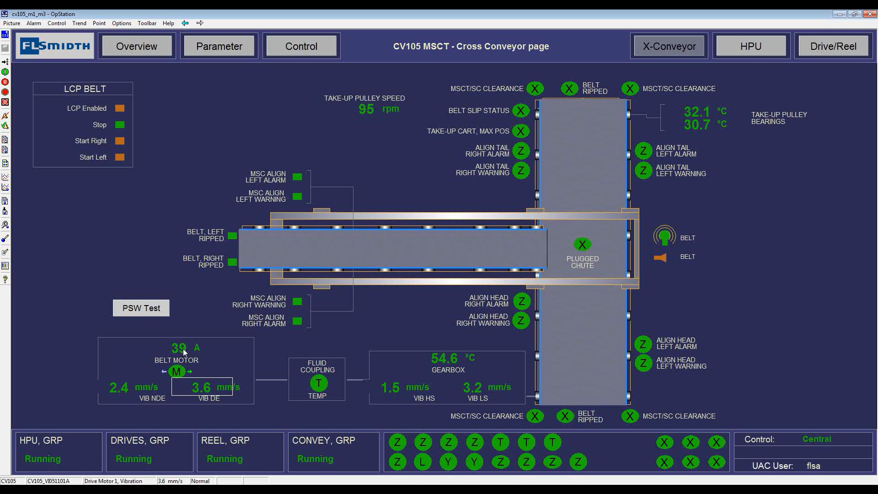Click the notepad with pencil icon
Image resolution: width=878 pixels, height=494 pixels.
point(5,252)
